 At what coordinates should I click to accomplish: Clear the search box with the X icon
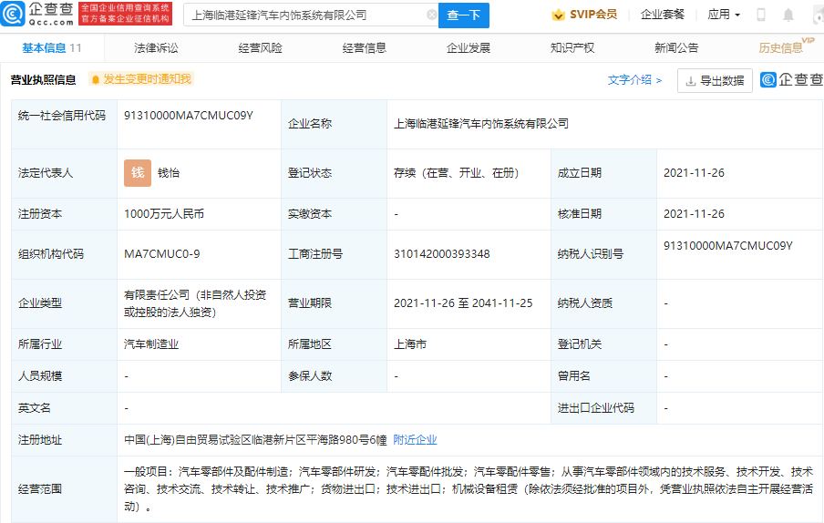click(x=432, y=15)
